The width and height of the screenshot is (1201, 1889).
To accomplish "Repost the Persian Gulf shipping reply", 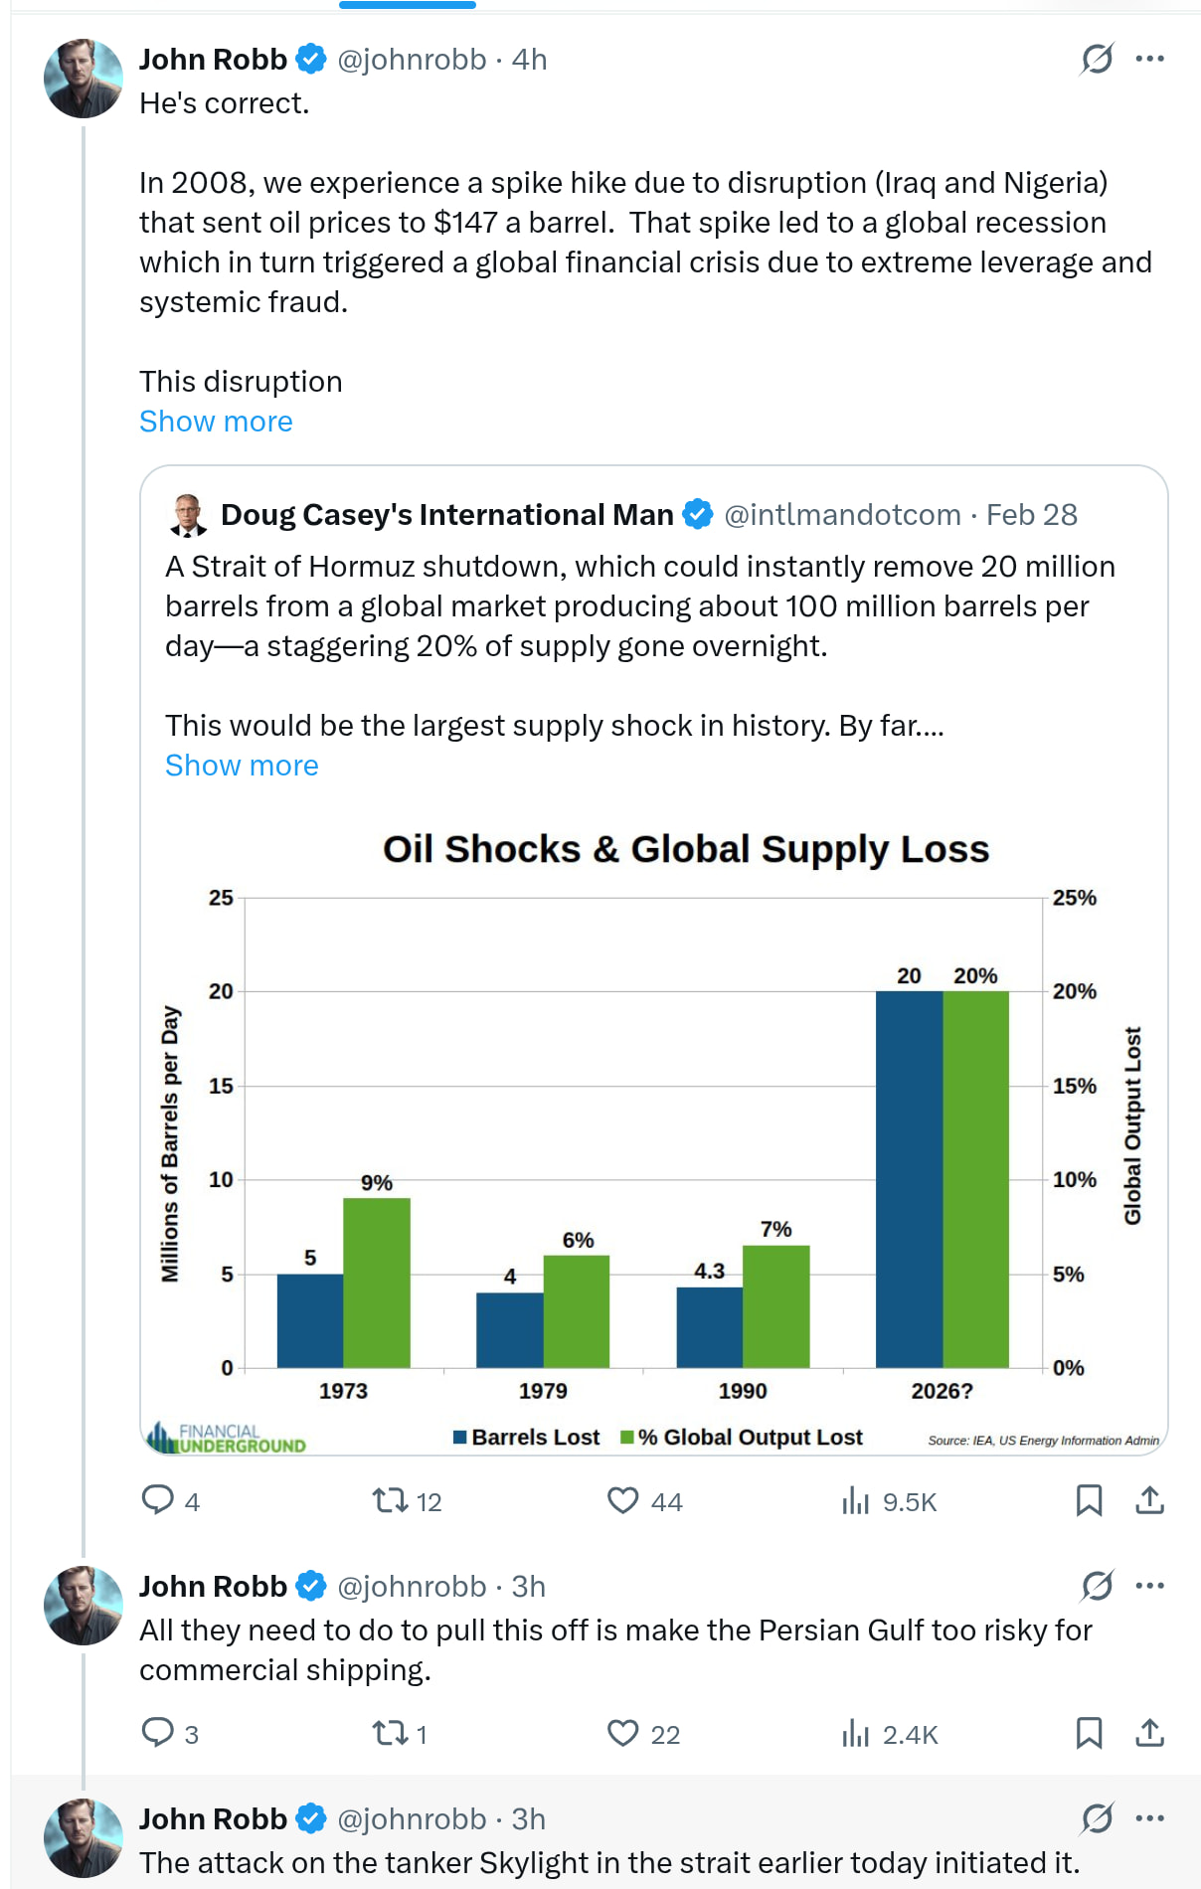I will pyautogui.click(x=390, y=1733).
